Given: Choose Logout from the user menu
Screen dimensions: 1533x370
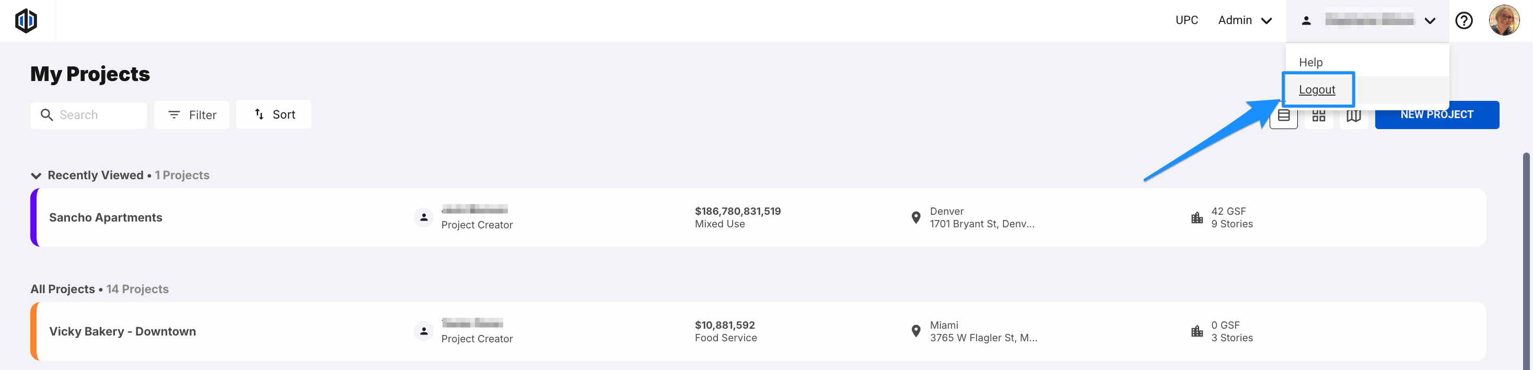Looking at the screenshot, I should click(1317, 89).
